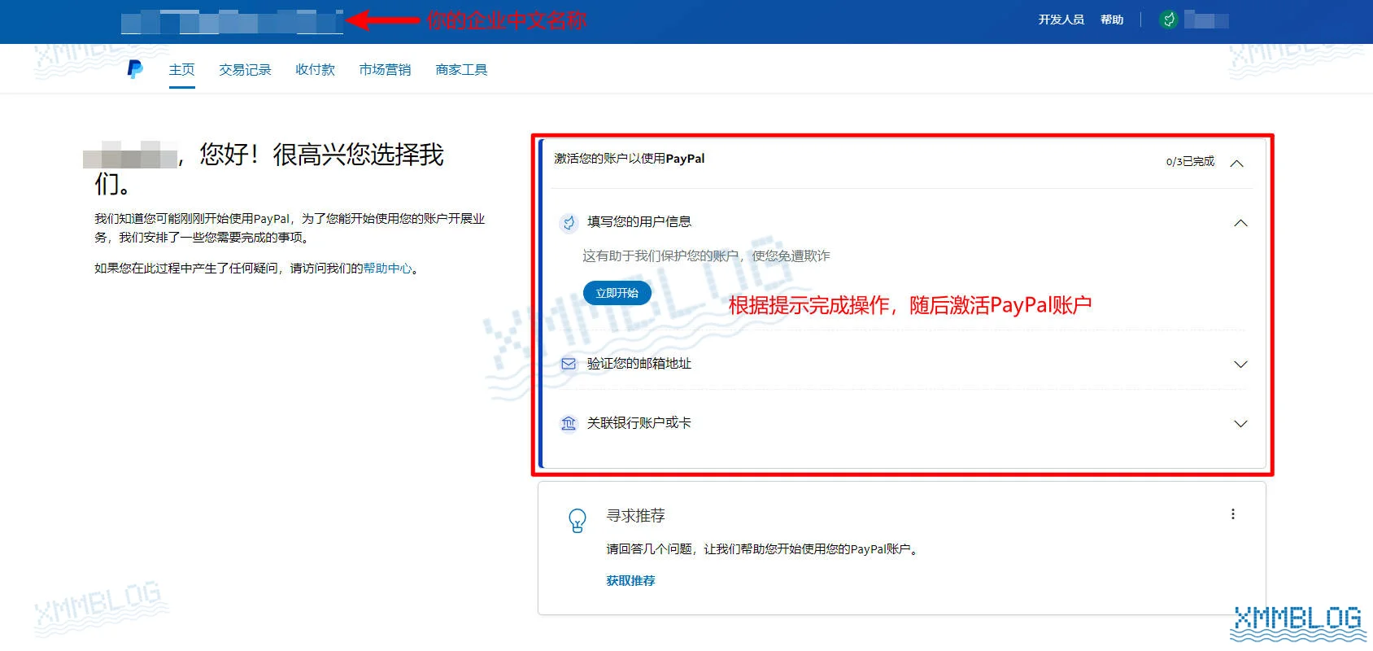Click the blurred username next to avatar
1373x651 pixels.
pos(1206,20)
